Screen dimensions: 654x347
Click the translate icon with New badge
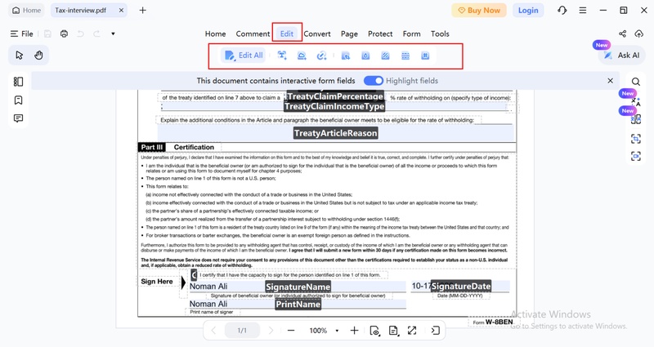click(636, 100)
